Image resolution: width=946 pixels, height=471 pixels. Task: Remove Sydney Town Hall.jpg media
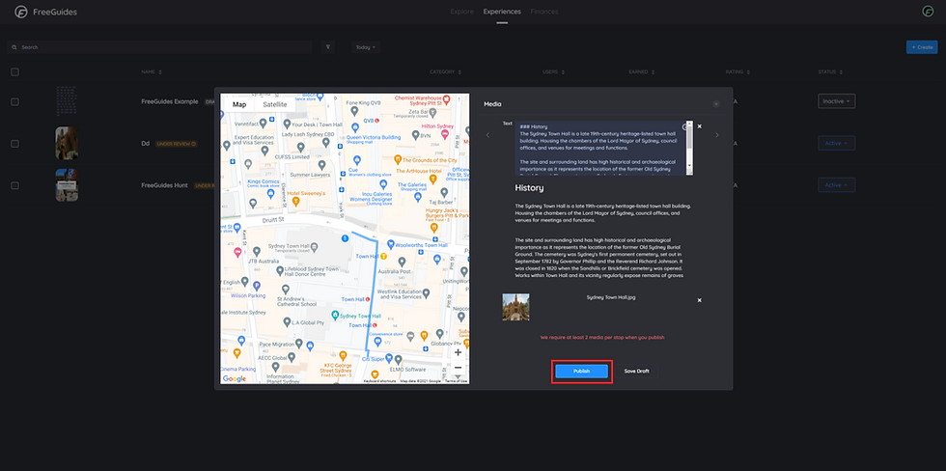tap(699, 300)
